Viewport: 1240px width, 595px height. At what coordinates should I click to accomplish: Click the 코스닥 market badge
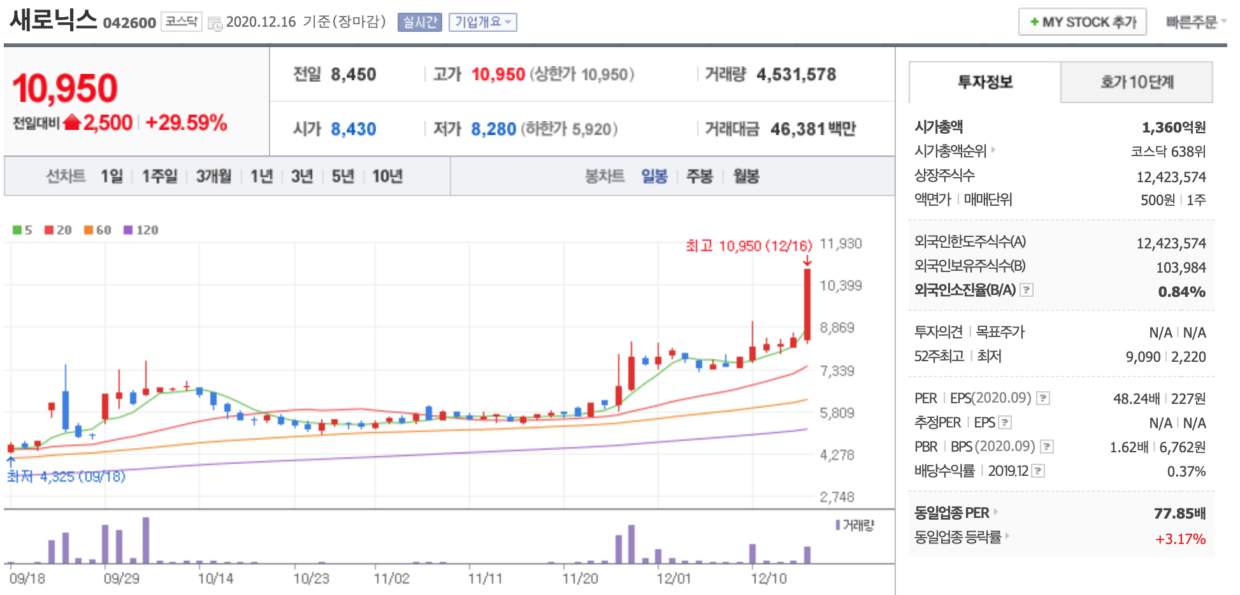click(x=181, y=22)
